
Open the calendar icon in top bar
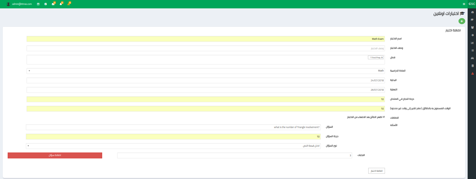(38, 4)
